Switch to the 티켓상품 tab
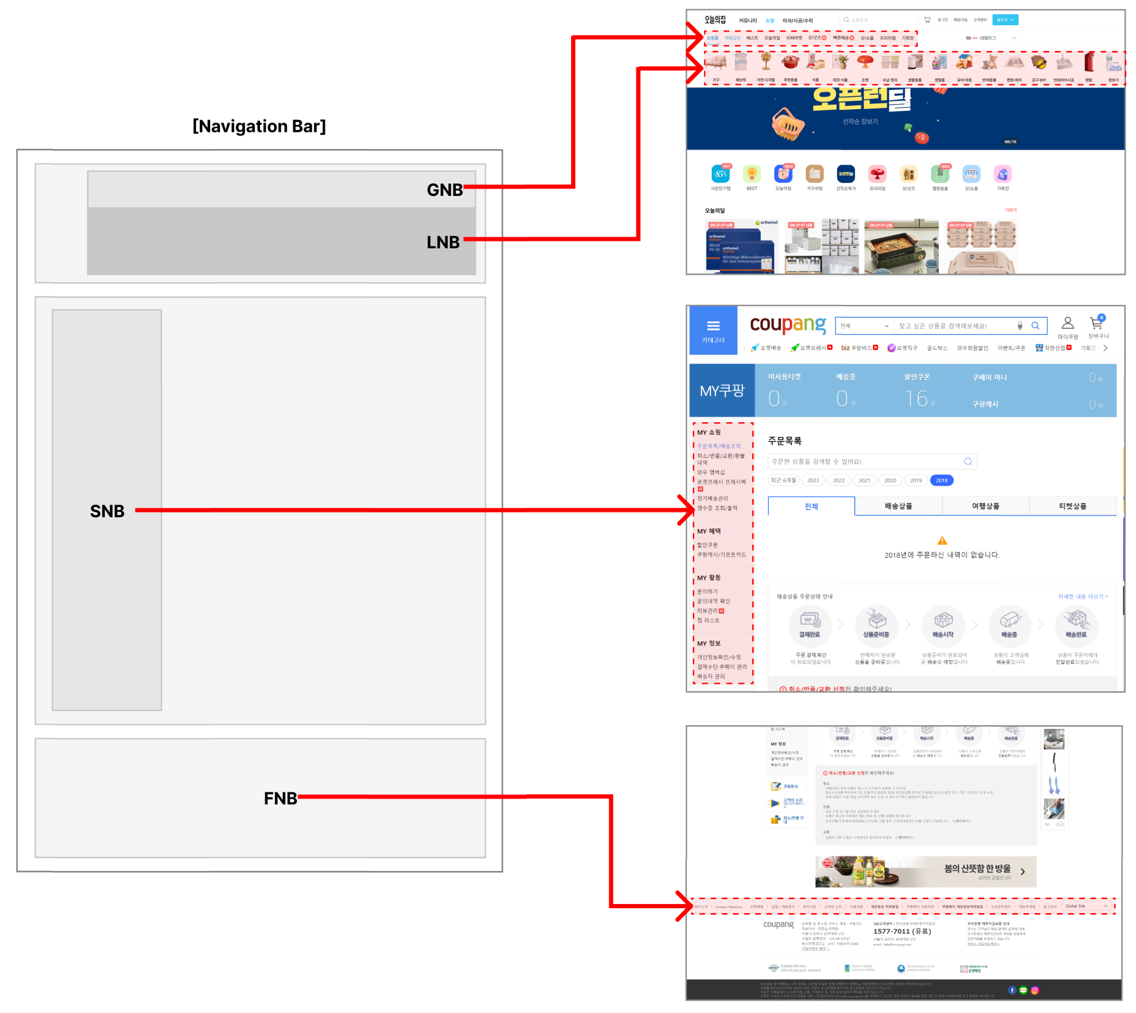 (x=1073, y=506)
